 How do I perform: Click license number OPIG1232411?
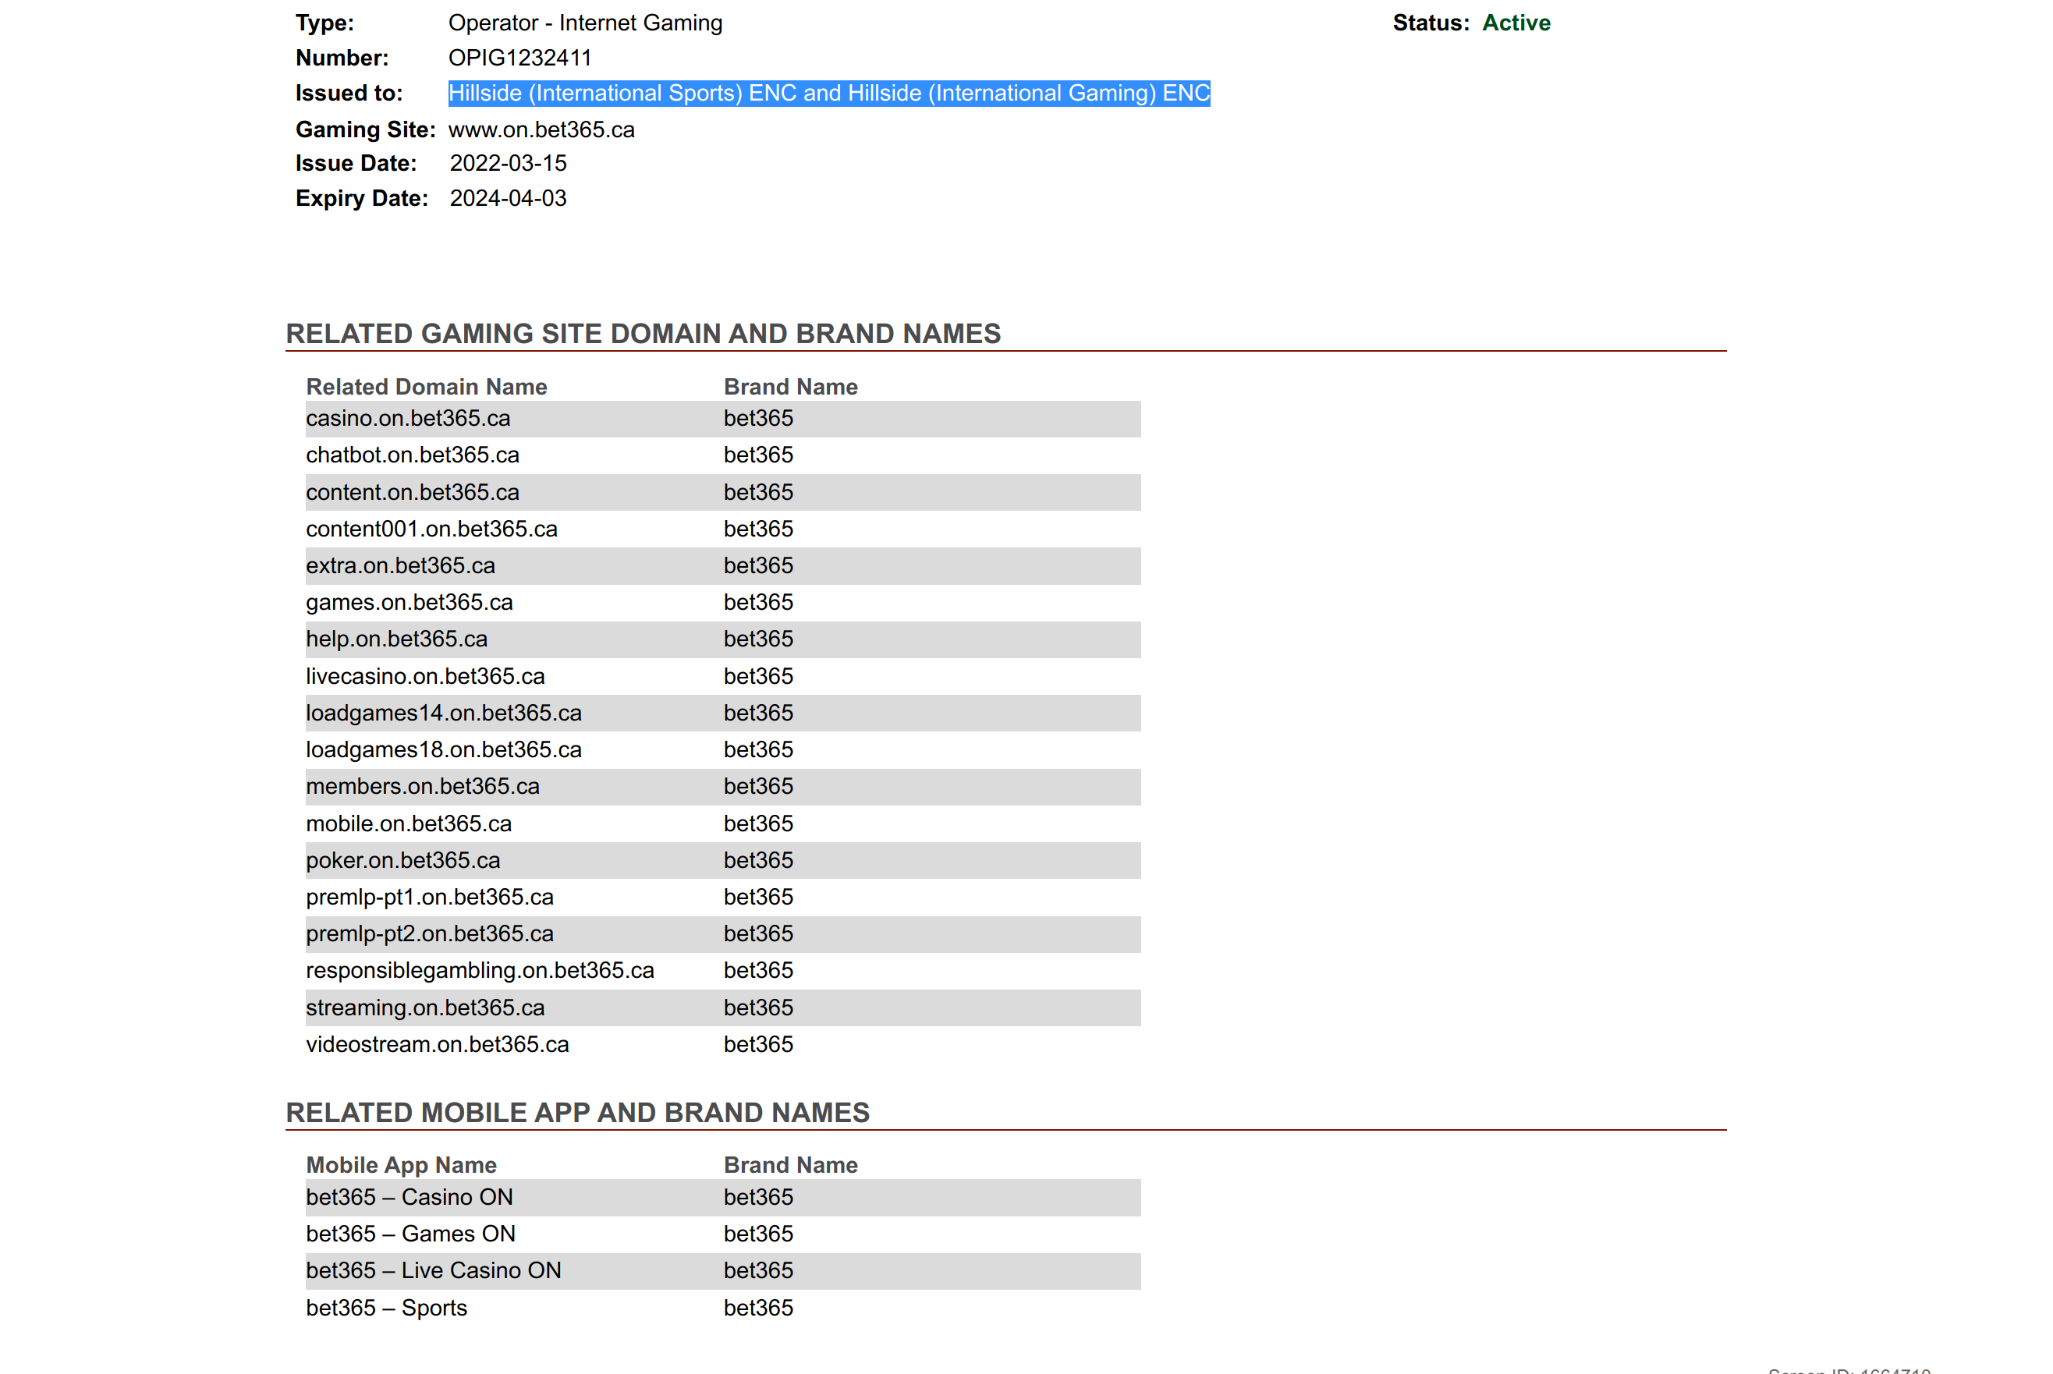[519, 58]
